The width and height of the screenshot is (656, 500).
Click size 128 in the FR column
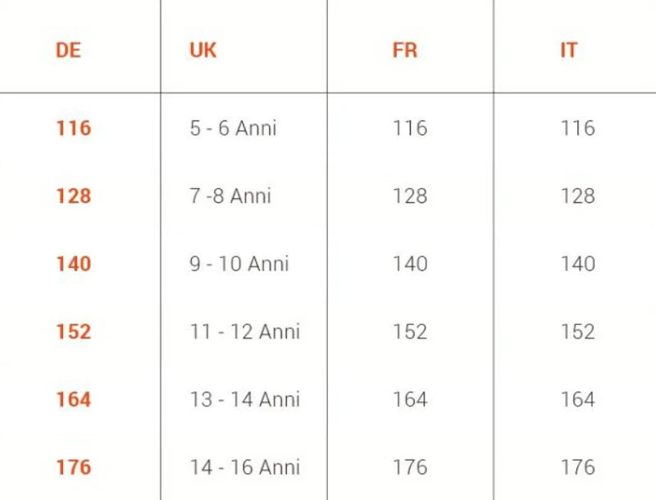point(410,197)
